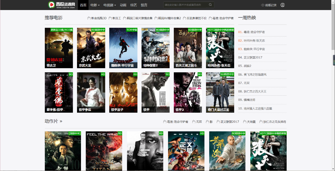Open the 匹夫江湖之困斗 poster

(188, 48)
